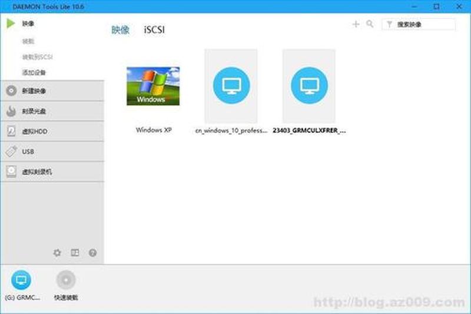The image size is (471, 314).
Task: Add an image with the plus icon
Action: point(356,24)
